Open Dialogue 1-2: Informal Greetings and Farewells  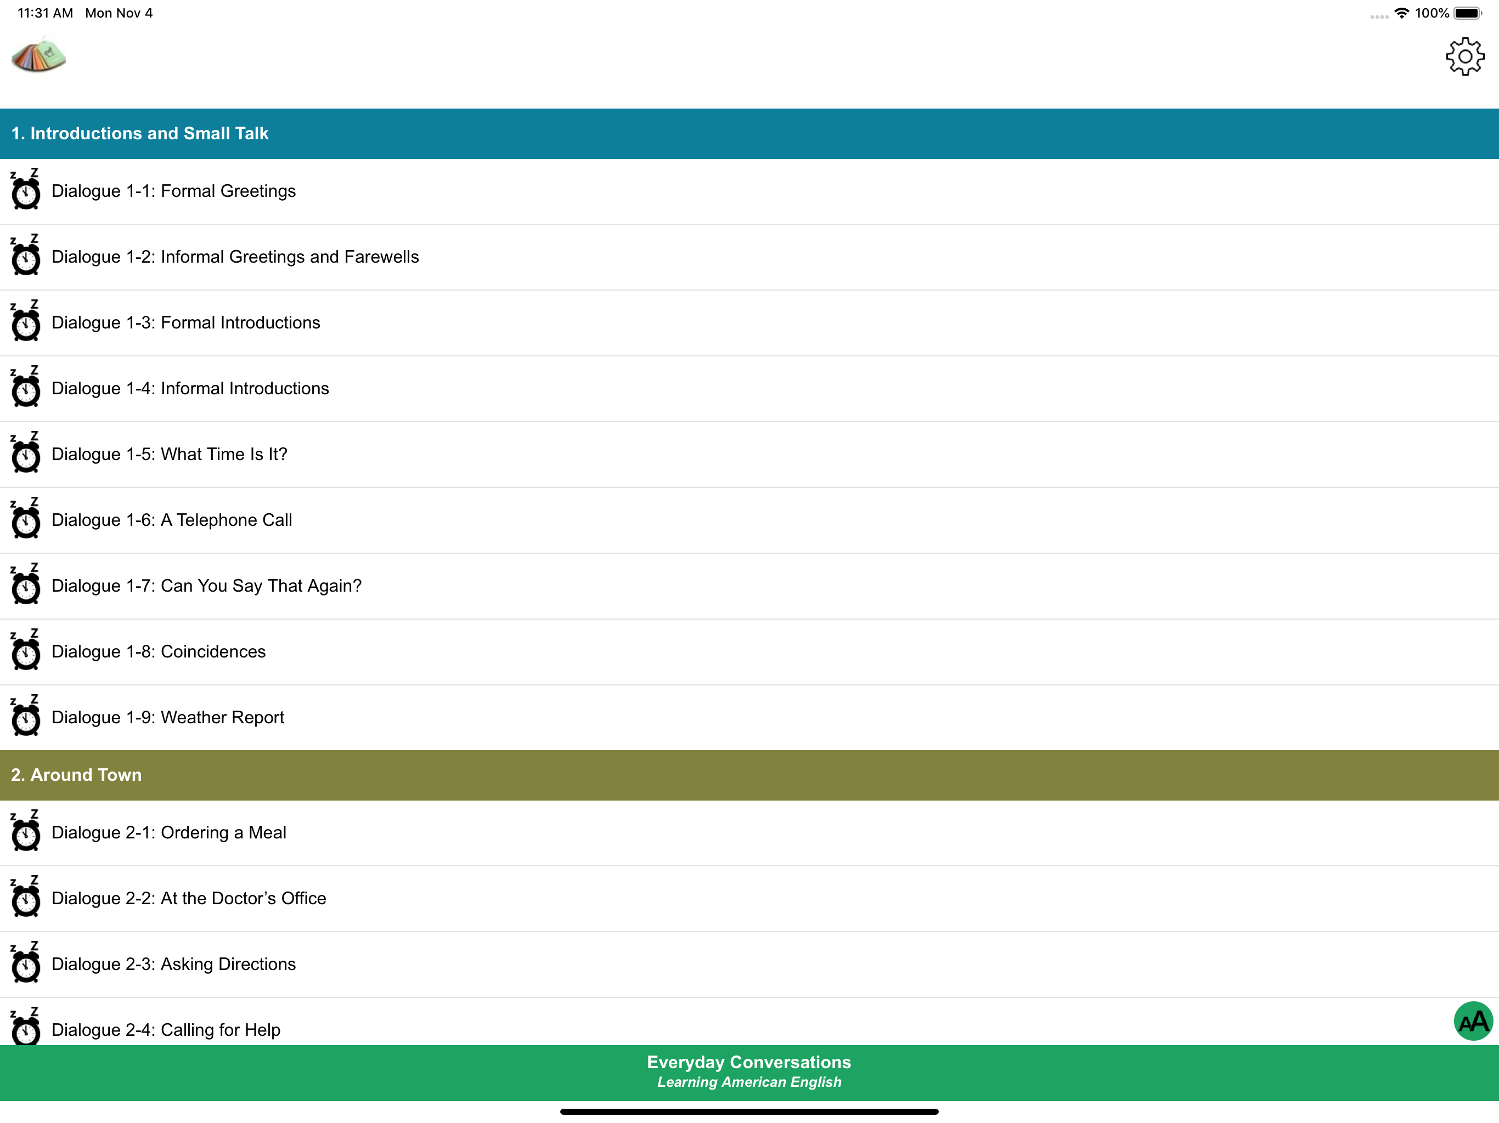(x=235, y=257)
